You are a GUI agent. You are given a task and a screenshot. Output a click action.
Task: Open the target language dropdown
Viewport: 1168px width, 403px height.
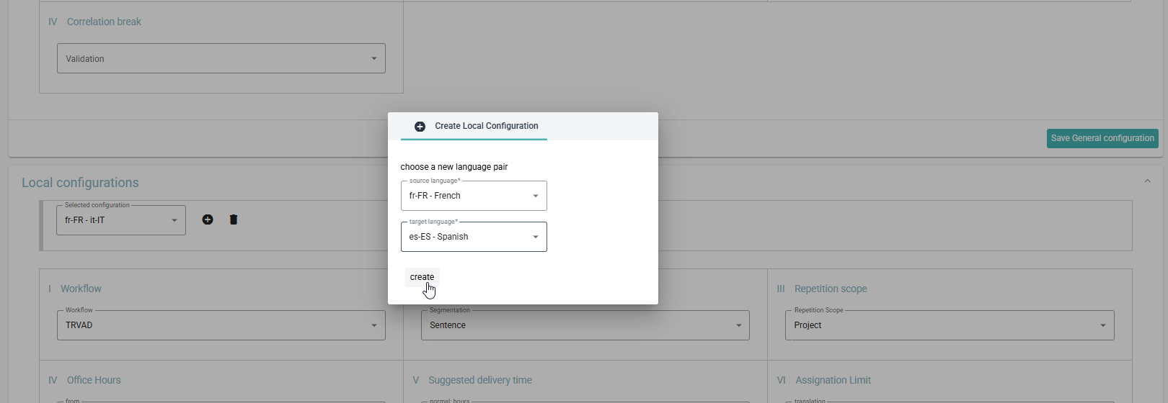point(474,237)
